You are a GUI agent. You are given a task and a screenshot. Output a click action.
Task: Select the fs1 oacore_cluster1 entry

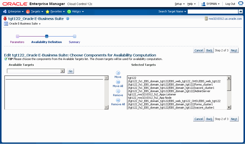[x=177, y=88]
